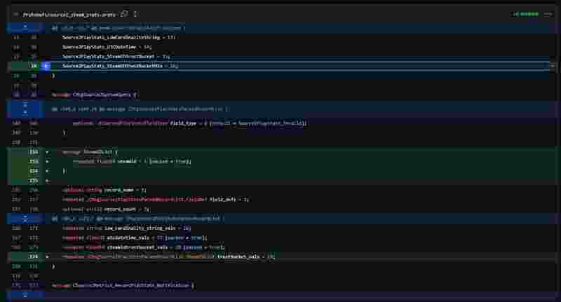Expand hidden lines at bottom of diff
This screenshot has height=302, width=561.
(x=25, y=296)
